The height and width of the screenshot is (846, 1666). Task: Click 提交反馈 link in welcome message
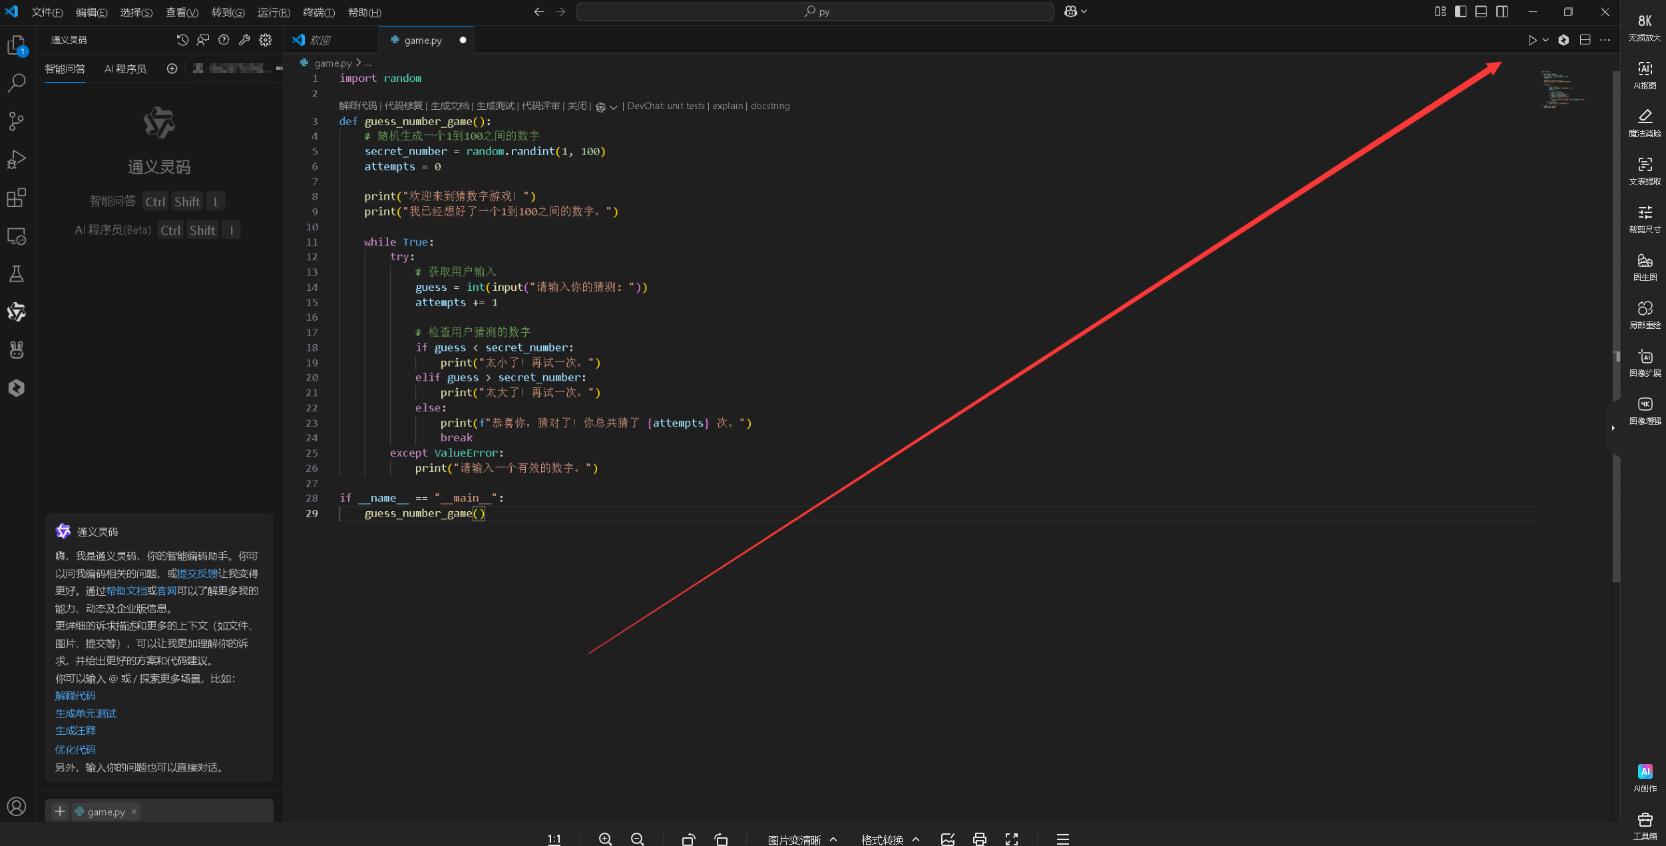coord(197,573)
